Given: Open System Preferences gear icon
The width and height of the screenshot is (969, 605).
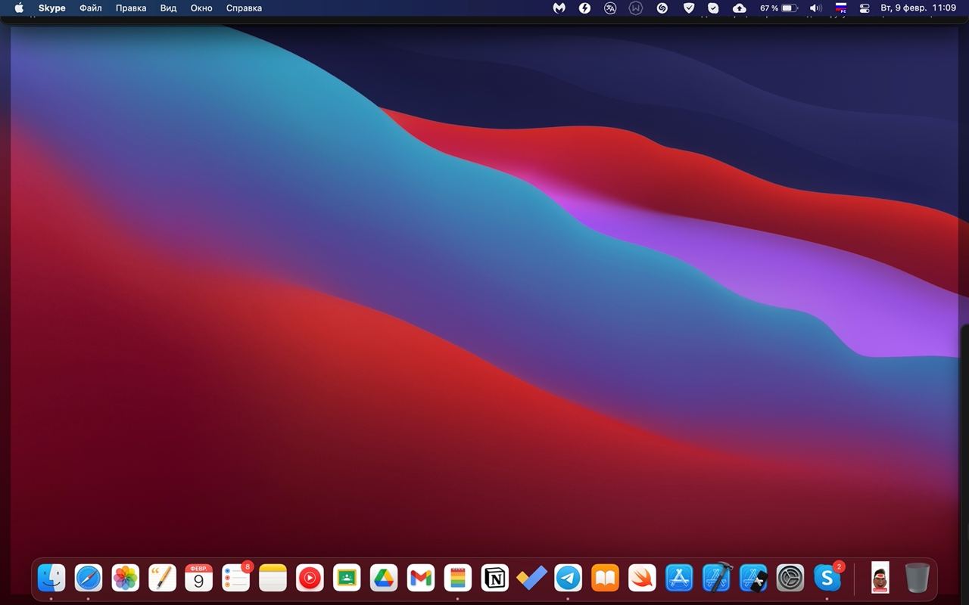Looking at the screenshot, I should tap(790, 579).
